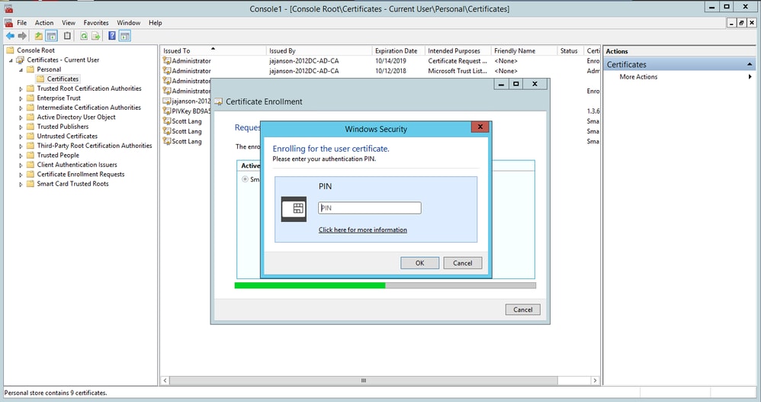Toggle Show/Hide Console Tree toolbar icon
This screenshot has height=402, width=761.
click(51, 36)
